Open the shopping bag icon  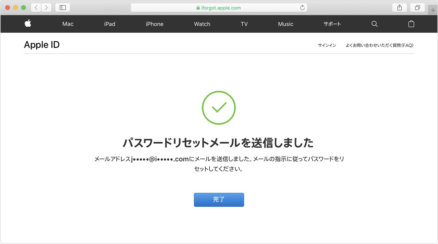click(x=411, y=24)
